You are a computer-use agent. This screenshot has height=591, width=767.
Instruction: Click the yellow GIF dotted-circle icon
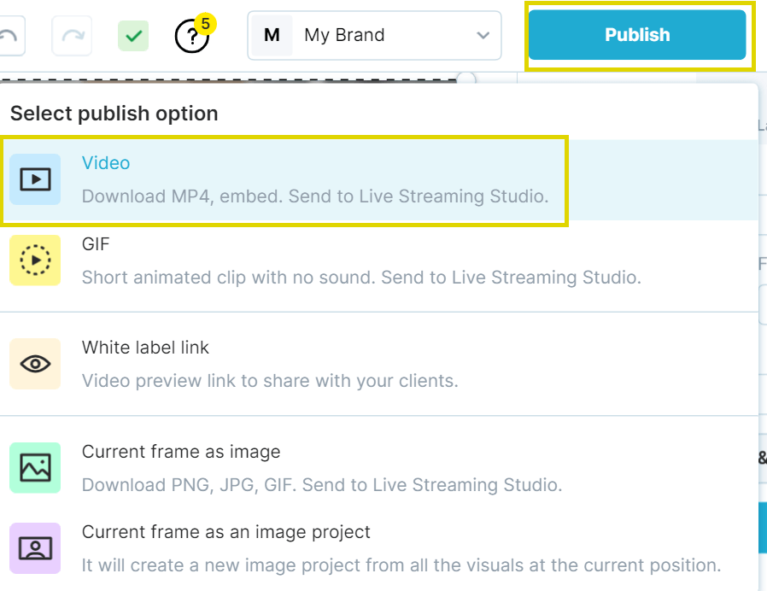[35, 260]
